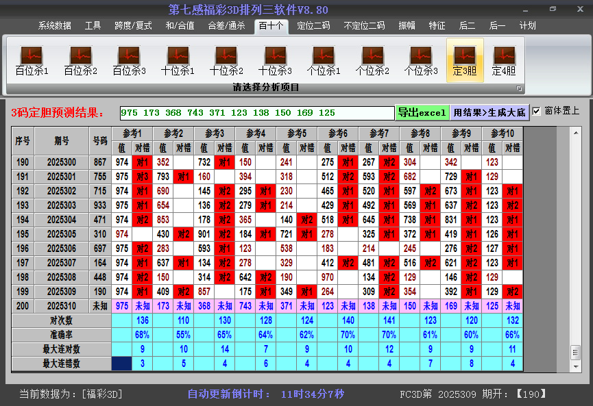Switch to the 振幅 tab
593x406 pixels.
(407, 25)
